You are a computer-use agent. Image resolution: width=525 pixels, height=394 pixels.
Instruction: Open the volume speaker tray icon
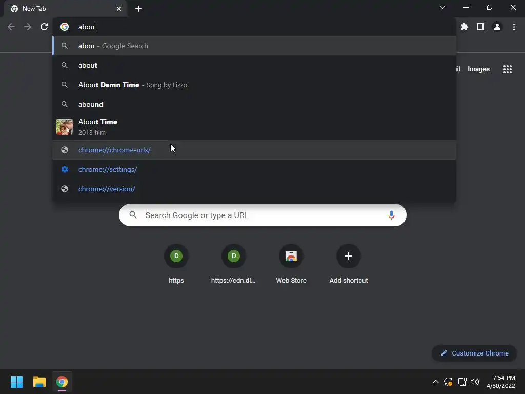click(x=475, y=382)
